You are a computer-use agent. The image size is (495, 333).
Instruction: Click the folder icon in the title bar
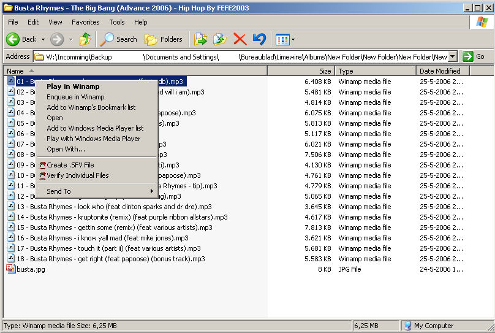click(8, 7)
